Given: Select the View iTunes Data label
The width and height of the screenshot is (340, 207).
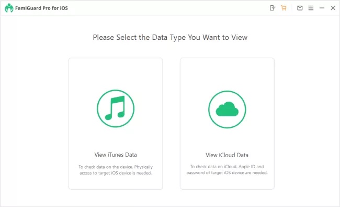Looking at the screenshot, I should pyautogui.click(x=116, y=155).
